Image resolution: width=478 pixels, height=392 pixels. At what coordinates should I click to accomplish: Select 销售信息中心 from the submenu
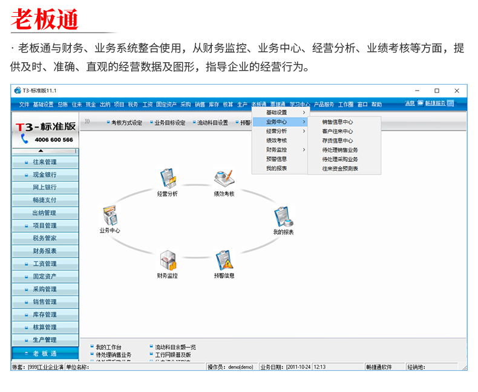pos(338,122)
